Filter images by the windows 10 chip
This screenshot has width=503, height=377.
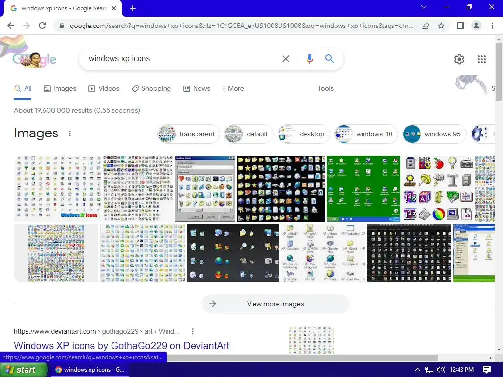[365, 134]
